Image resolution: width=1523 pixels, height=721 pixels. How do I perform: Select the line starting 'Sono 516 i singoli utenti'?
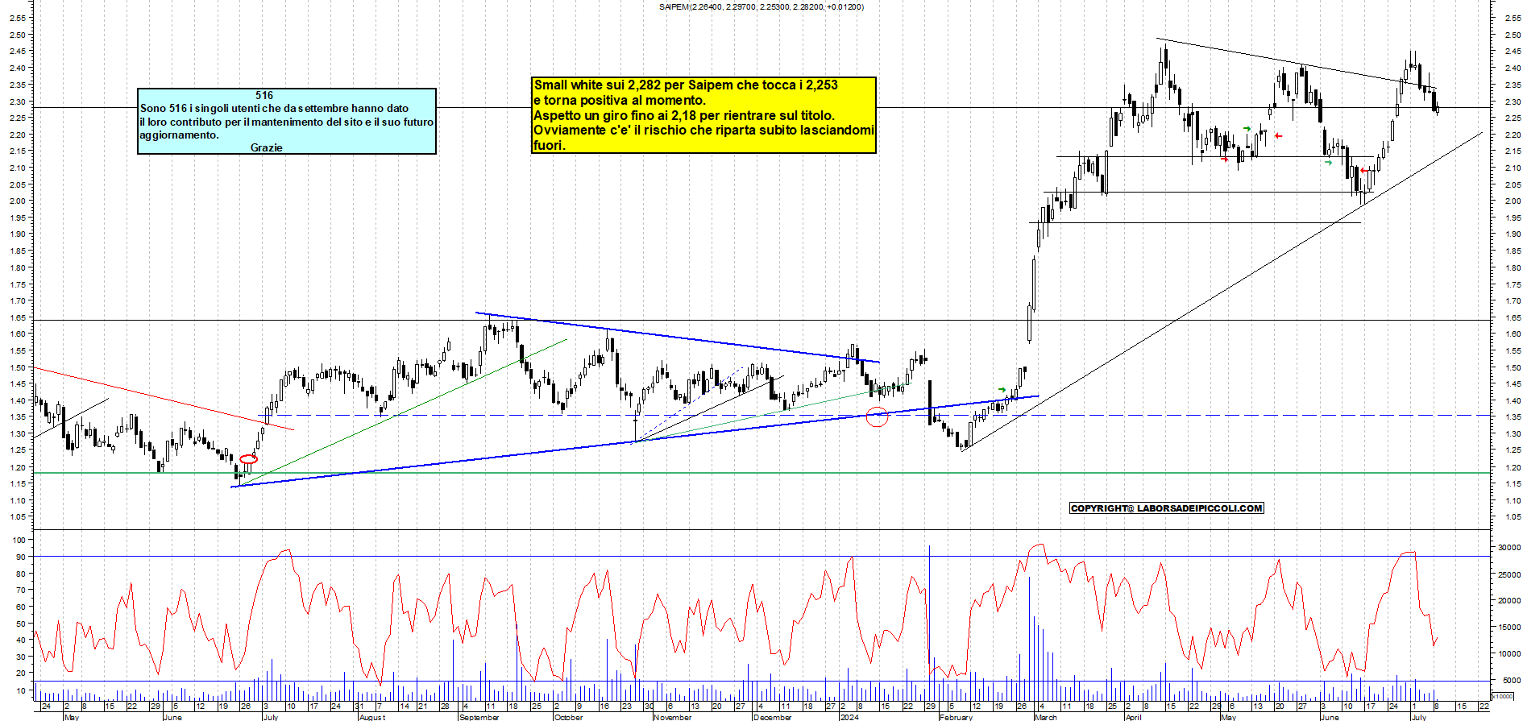click(x=274, y=108)
